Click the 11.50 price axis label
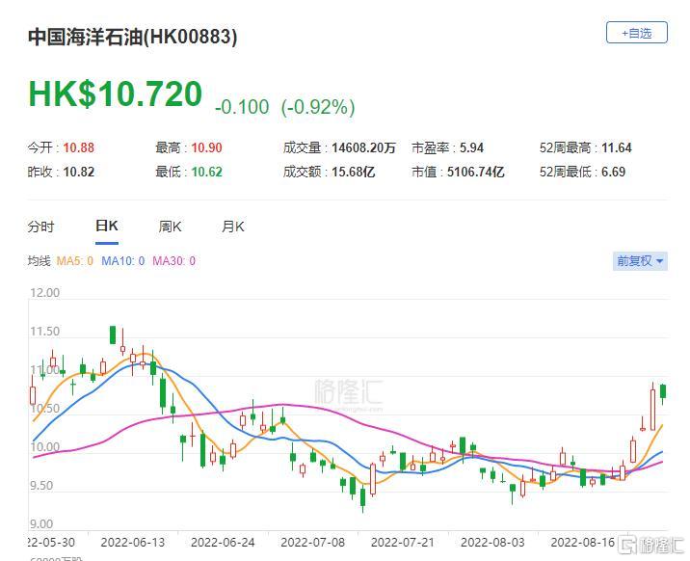The image size is (690, 561). tap(45, 332)
